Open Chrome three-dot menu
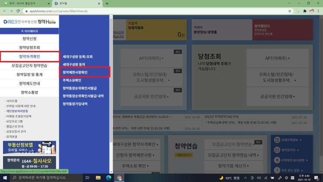 coord(318,11)
